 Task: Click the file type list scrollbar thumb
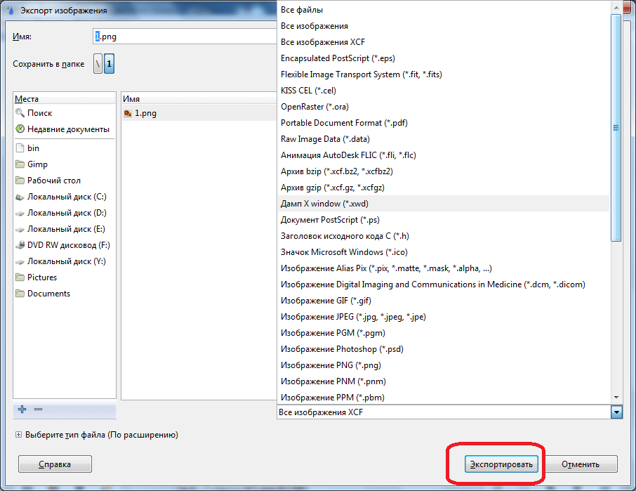point(616,128)
